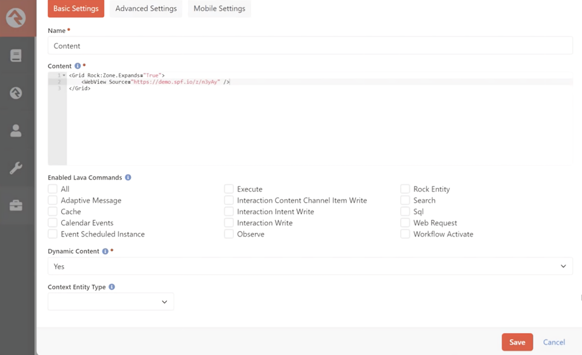Check the All lava command box

click(53, 189)
